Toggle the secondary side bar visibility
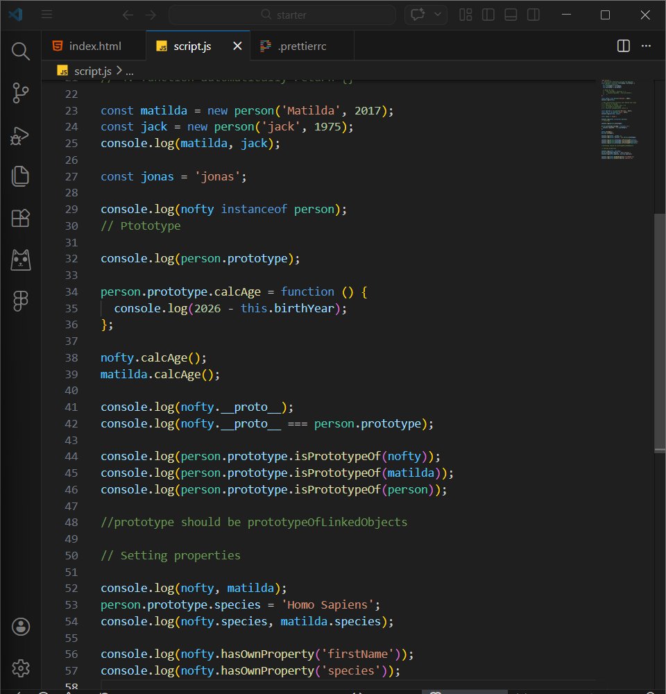 (533, 15)
